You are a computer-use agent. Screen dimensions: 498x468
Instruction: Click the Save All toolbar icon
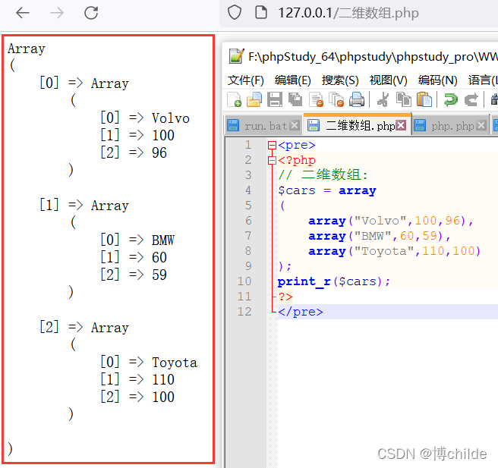pyautogui.click(x=295, y=99)
